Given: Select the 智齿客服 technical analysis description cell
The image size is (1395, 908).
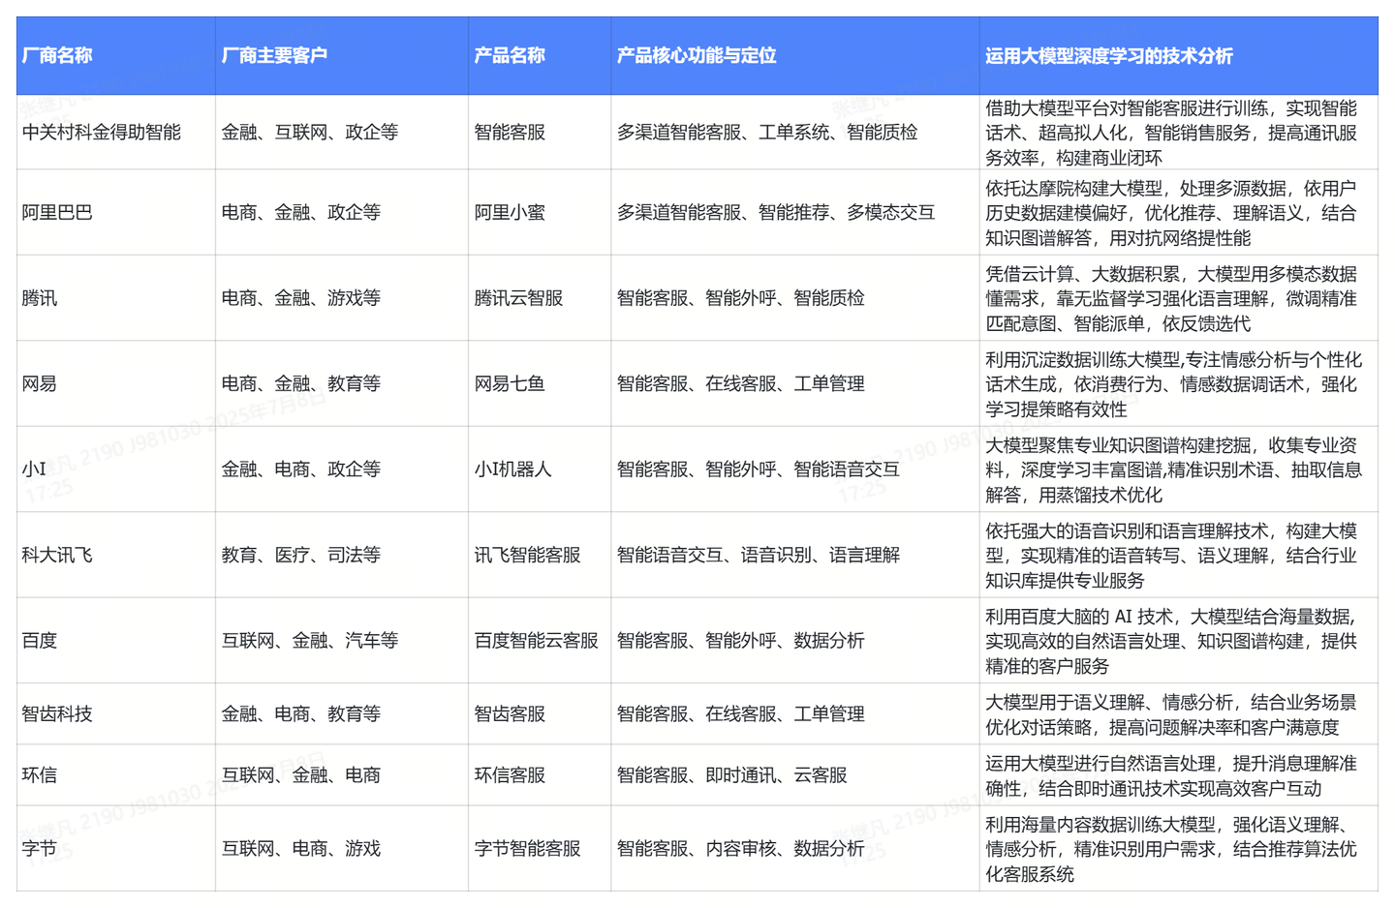Looking at the screenshot, I should (x=1167, y=714).
